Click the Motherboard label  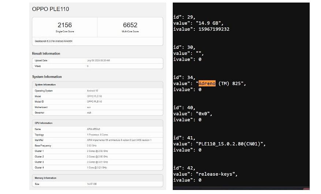click(x=41, y=107)
